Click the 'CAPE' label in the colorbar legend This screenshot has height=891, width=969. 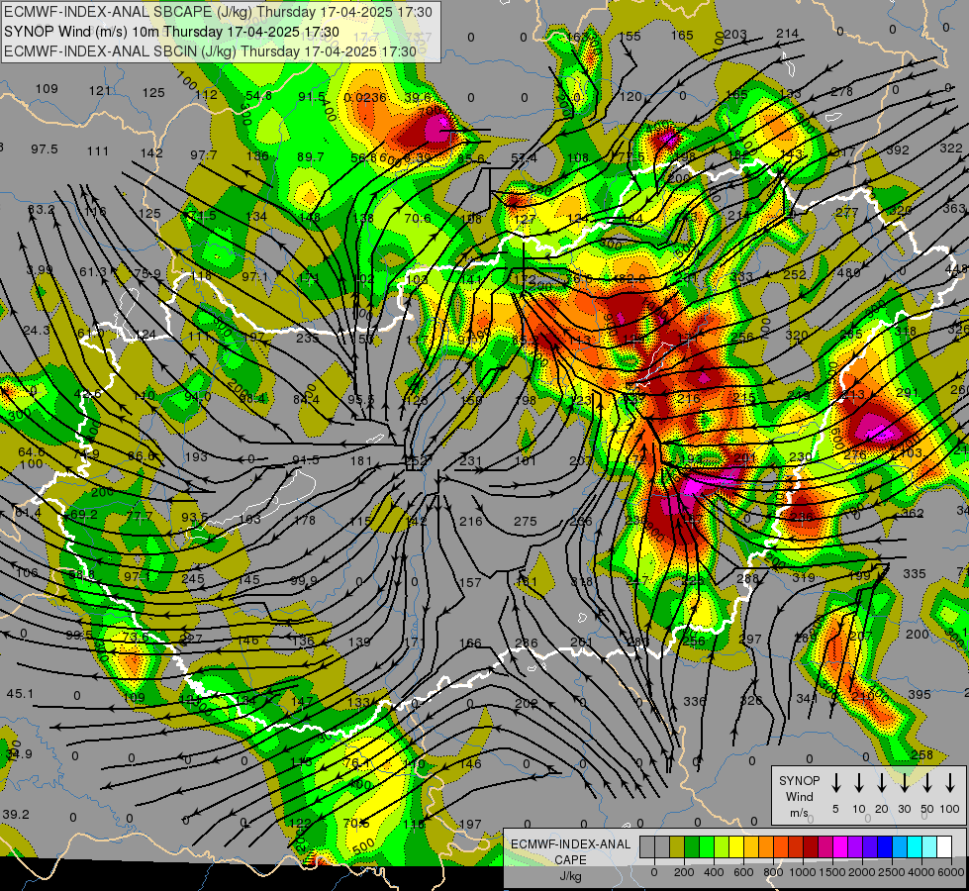tap(570, 860)
